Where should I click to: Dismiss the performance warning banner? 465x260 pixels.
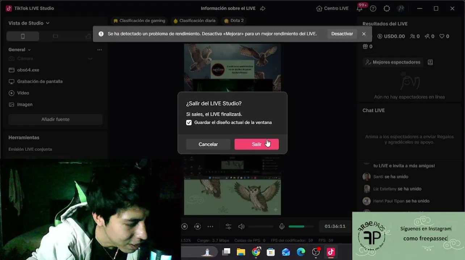[x=364, y=34]
